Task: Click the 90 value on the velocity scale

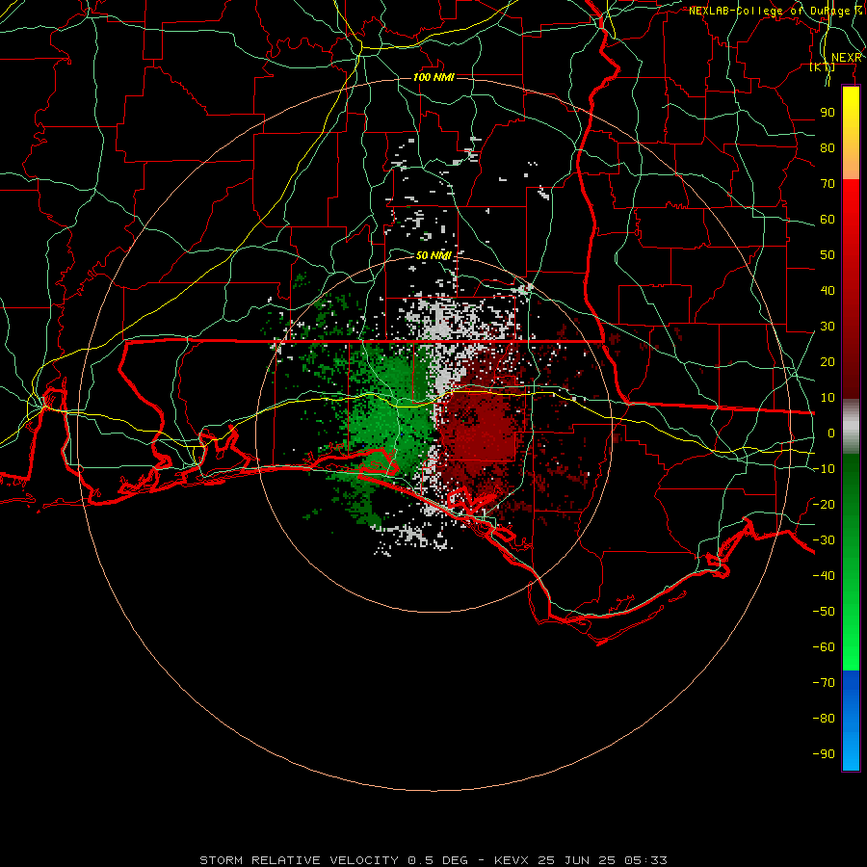Action: click(x=828, y=113)
